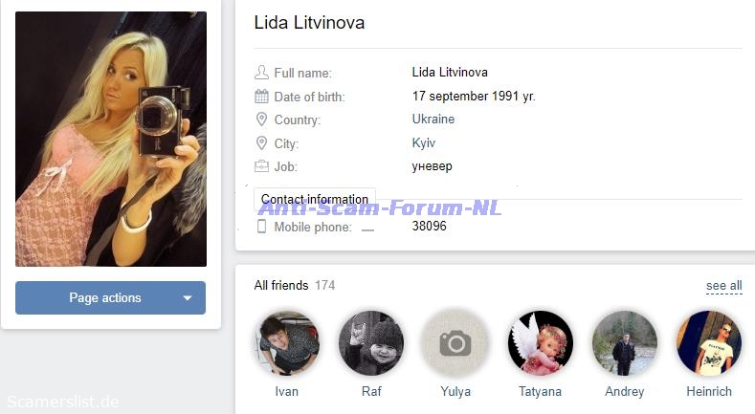
Task: Open Ivan's friend avatar
Action: (x=286, y=343)
